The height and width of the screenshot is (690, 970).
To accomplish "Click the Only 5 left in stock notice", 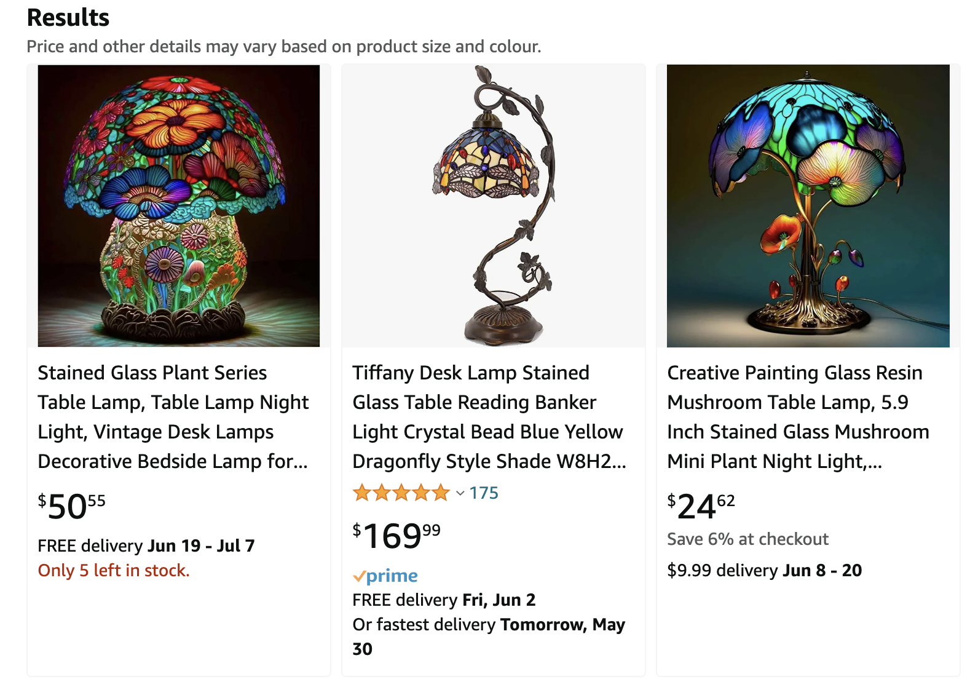I will [x=114, y=571].
